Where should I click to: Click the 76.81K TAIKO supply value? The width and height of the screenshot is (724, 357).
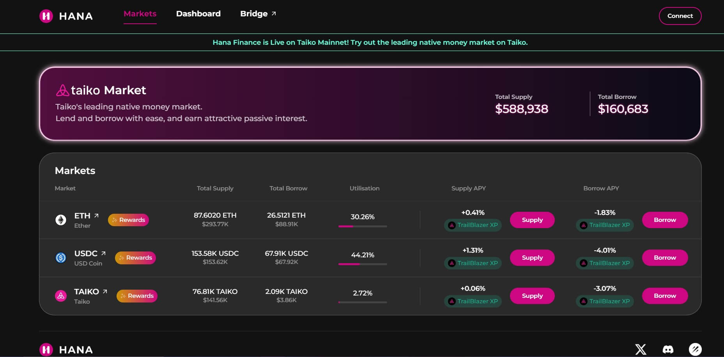pyautogui.click(x=215, y=292)
